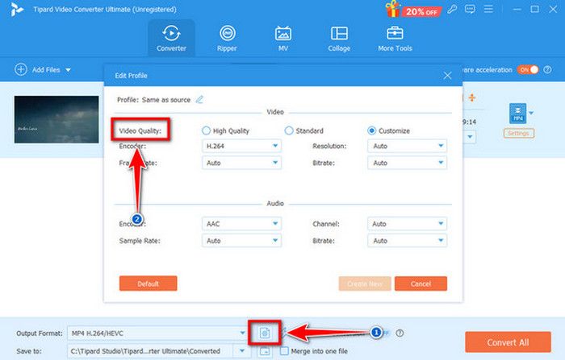Open the audio Bitrate dropdown
Screen dimensions: 565x360
pyautogui.click(x=407, y=241)
